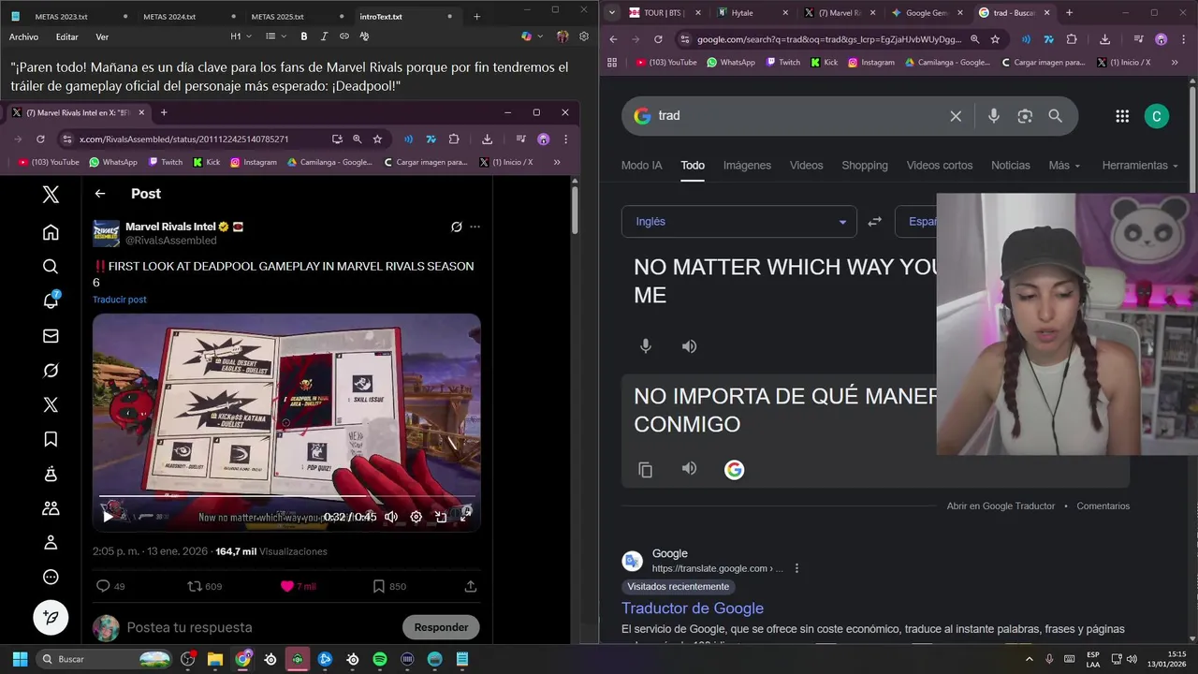
Task: Mute the tweet video volume
Action: click(x=391, y=517)
